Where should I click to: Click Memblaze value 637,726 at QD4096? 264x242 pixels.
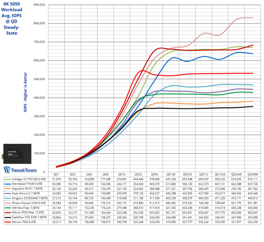coord(253,184)
